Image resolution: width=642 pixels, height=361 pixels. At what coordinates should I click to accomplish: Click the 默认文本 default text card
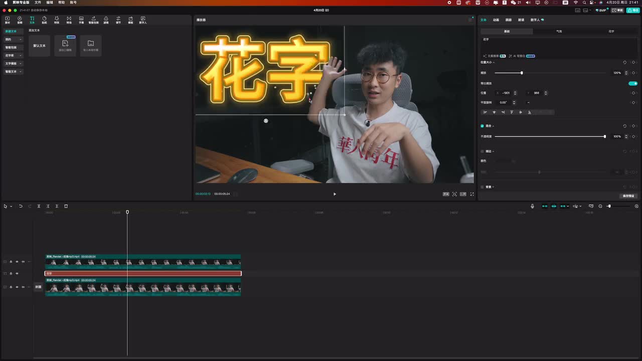tap(39, 46)
